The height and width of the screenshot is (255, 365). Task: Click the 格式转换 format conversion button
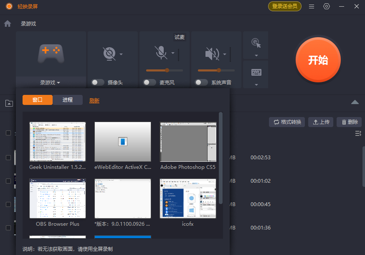point(287,122)
